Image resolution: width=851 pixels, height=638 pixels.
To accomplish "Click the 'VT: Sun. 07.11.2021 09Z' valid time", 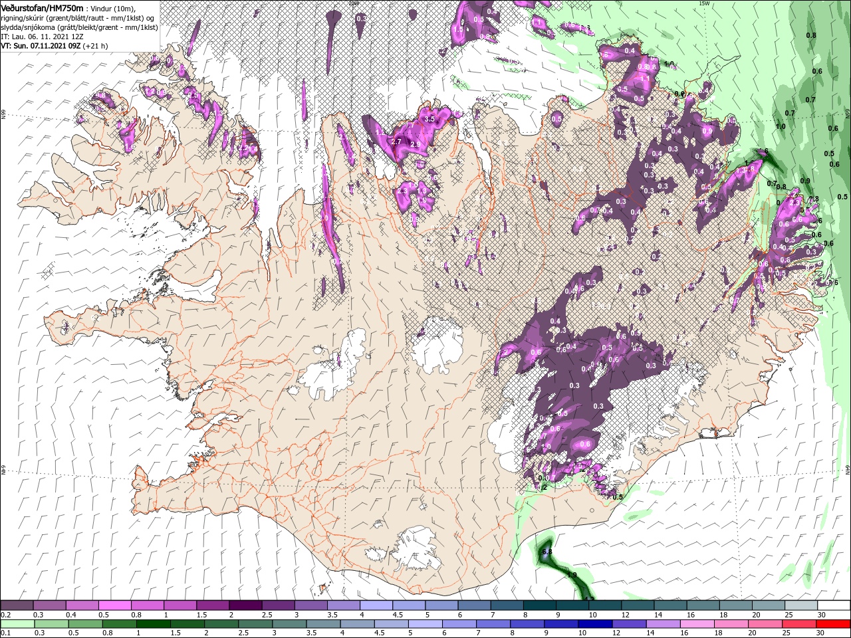I will pyautogui.click(x=40, y=46).
